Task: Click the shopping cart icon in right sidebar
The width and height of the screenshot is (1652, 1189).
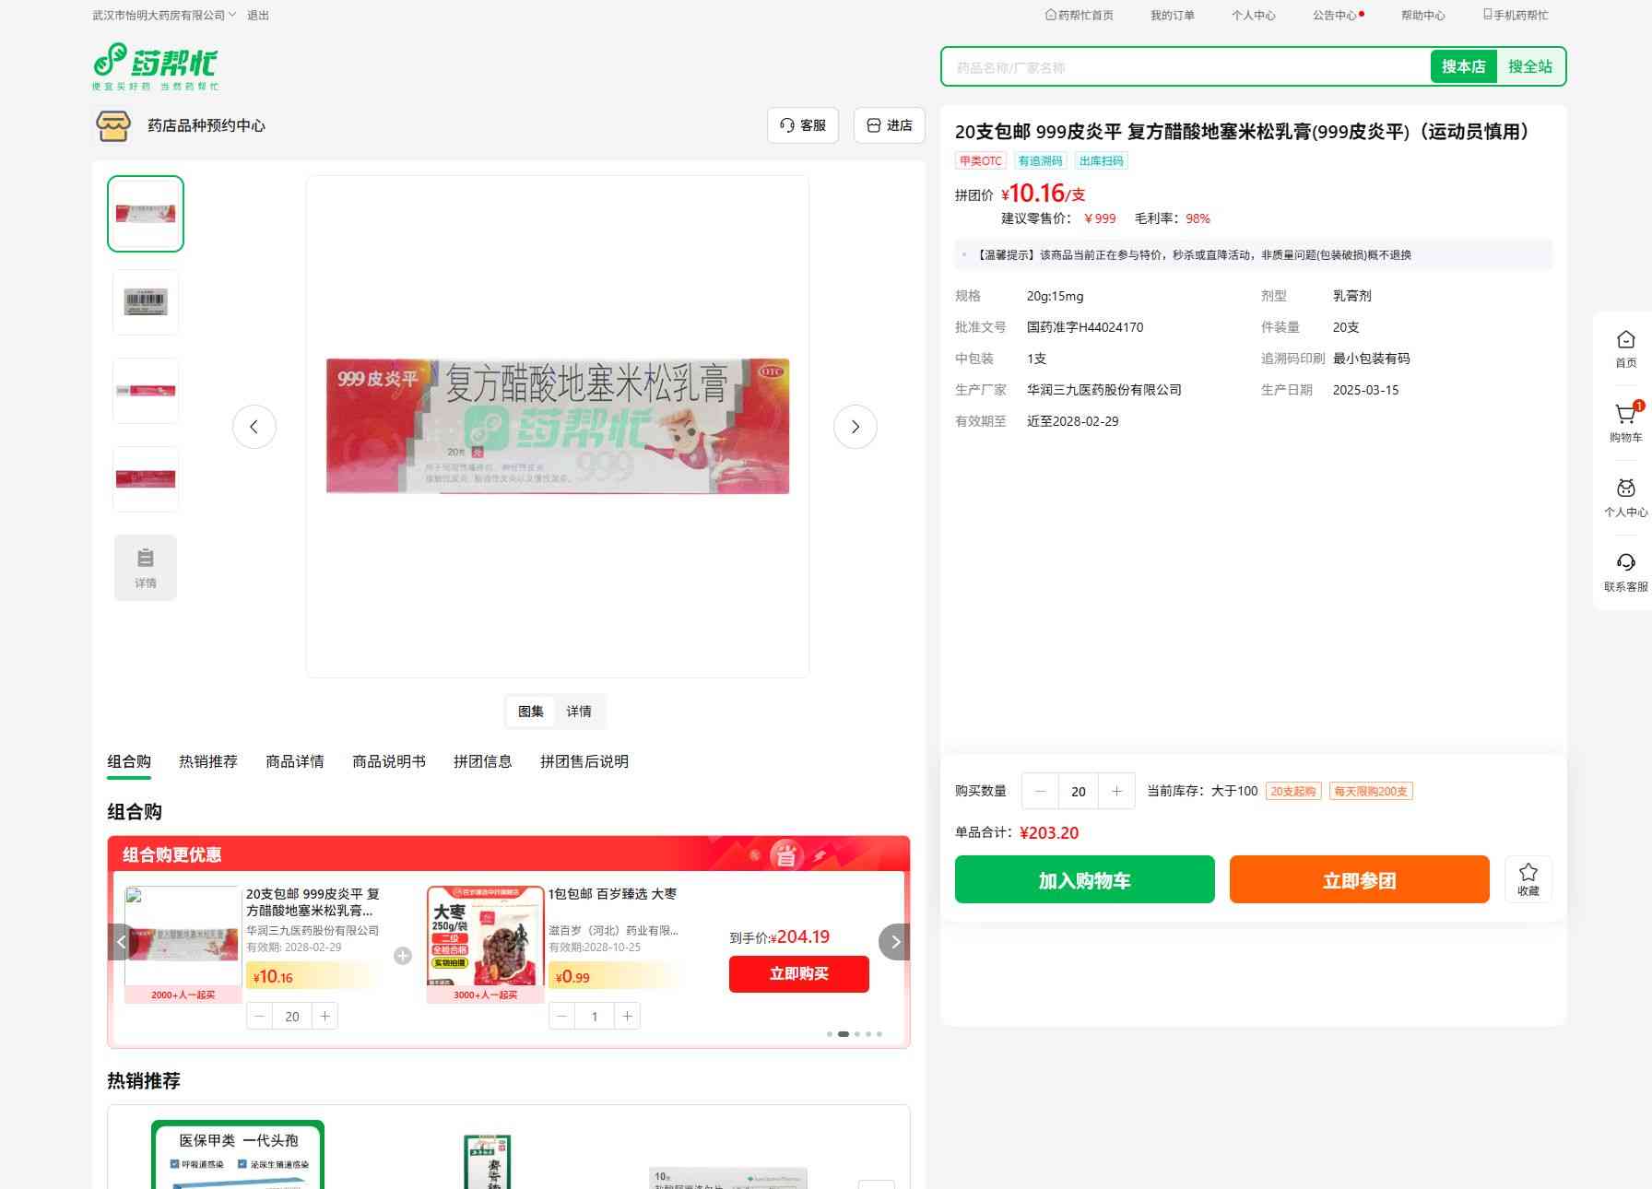Action: (x=1625, y=416)
